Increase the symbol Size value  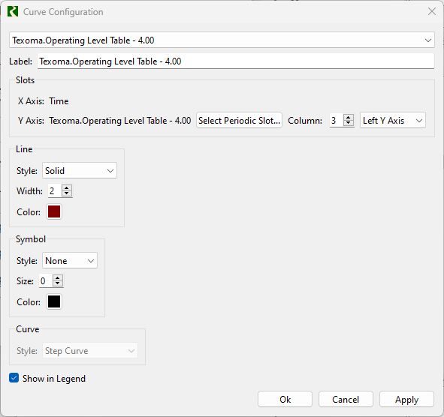(x=58, y=278)
